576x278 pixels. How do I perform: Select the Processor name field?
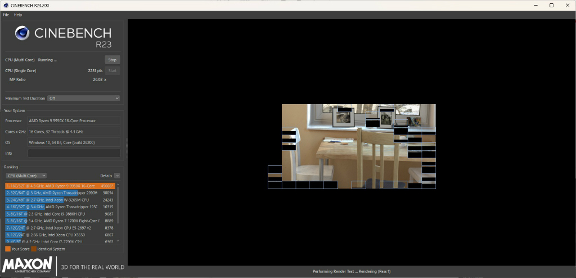click(74, 120)
